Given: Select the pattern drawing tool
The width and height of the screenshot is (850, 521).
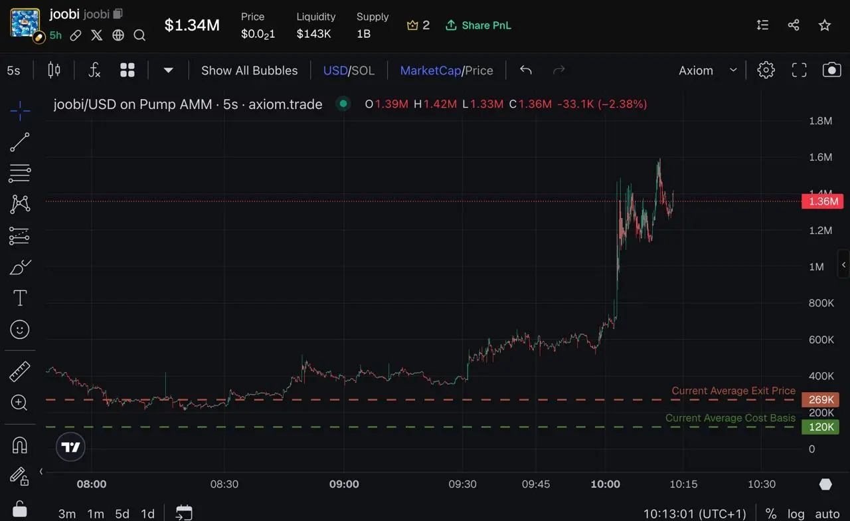Looking at the screenshot, I should (20, 205).
